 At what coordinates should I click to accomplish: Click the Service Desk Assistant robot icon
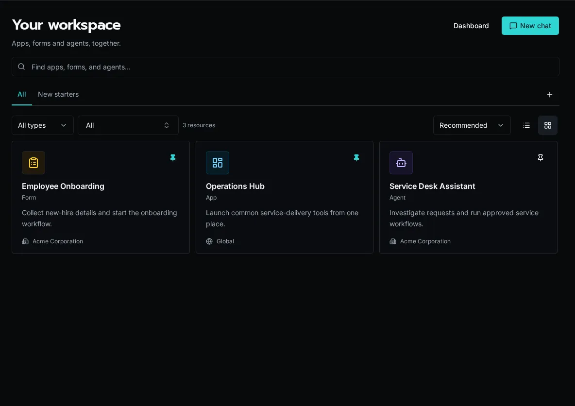tap(401, 163)
